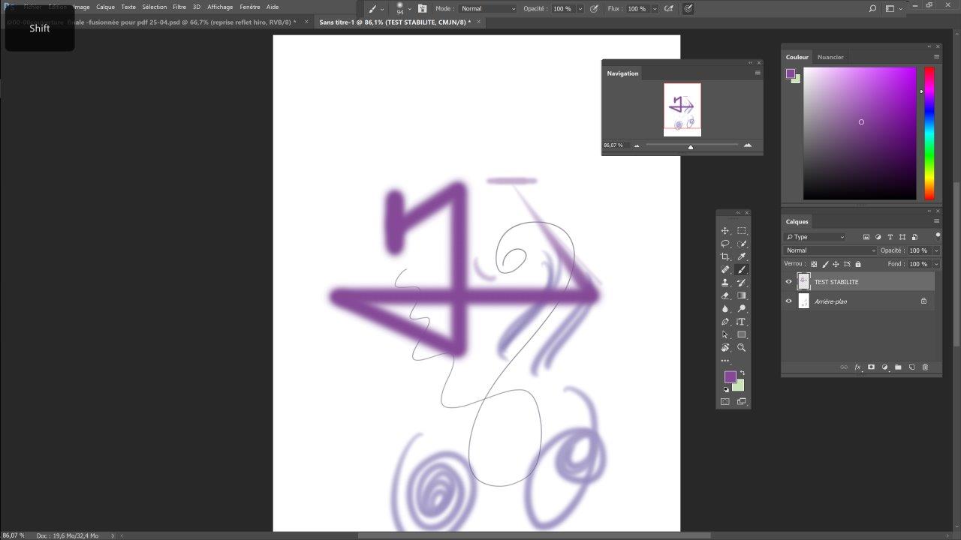Select the horizontal Type tool

pyautogui.click(x=742, y=322)
